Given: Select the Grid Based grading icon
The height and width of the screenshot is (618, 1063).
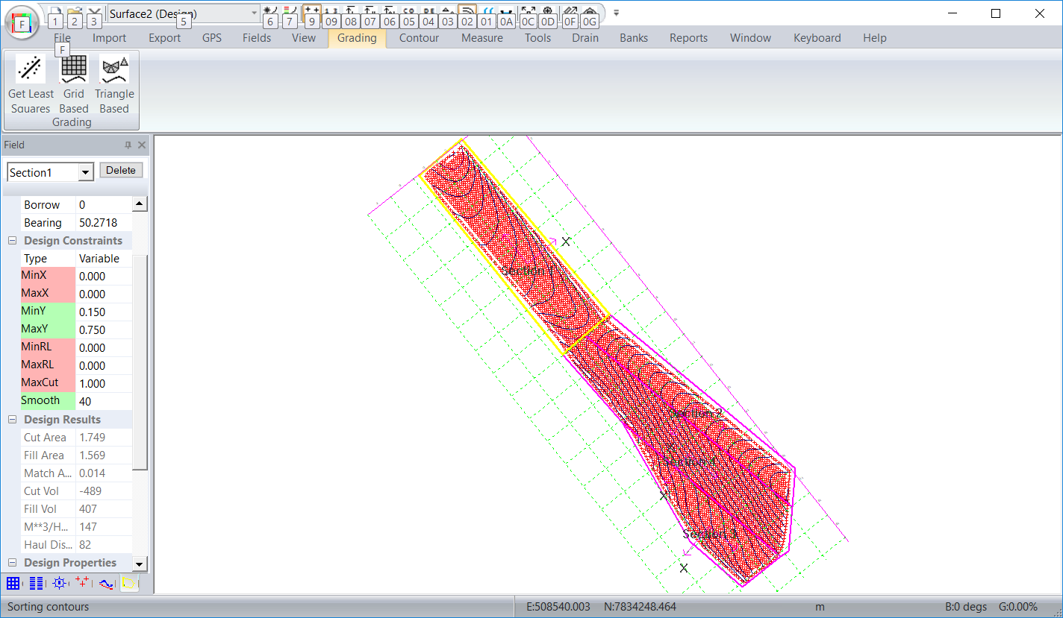Looking at the screenshot, I should pos(74,83).
